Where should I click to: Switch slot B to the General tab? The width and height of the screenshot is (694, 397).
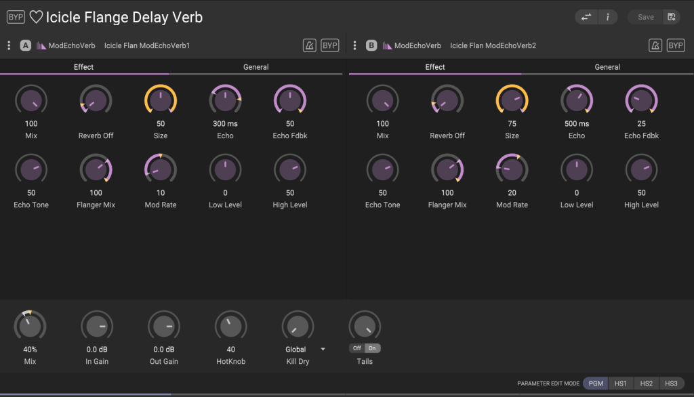pyautogui.click(x=607, y=67)
